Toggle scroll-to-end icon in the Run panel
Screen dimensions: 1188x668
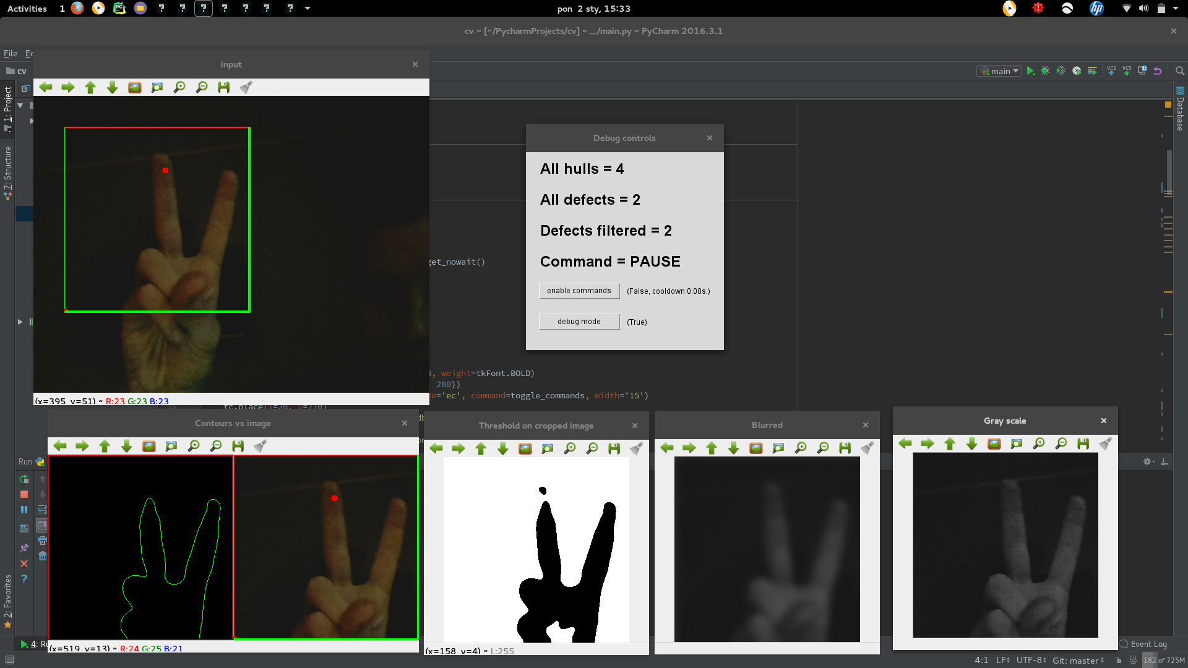(x=42, y=525)
